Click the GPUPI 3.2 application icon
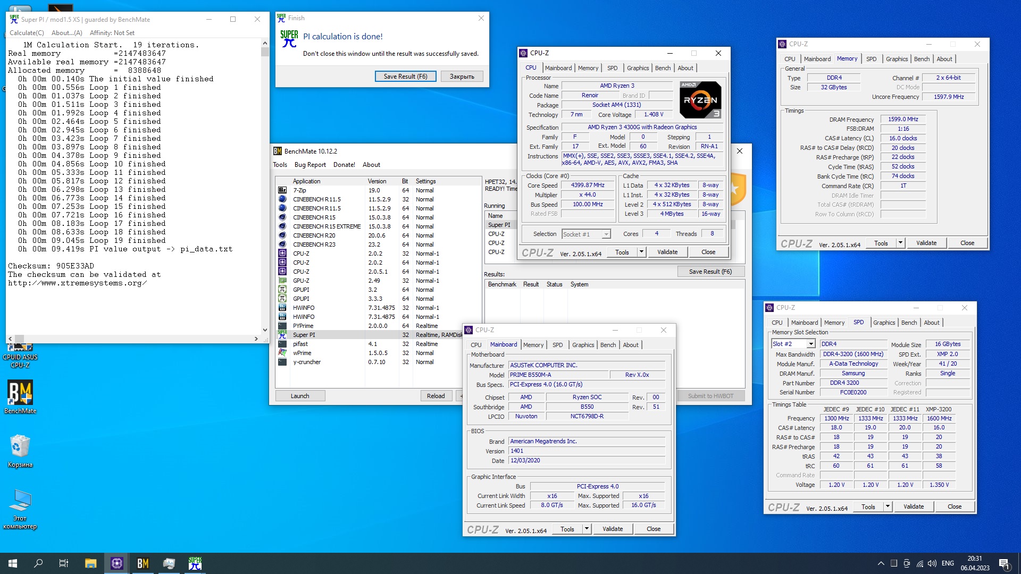The height and width of the screenshot is (574, 1021). [282, 290]
